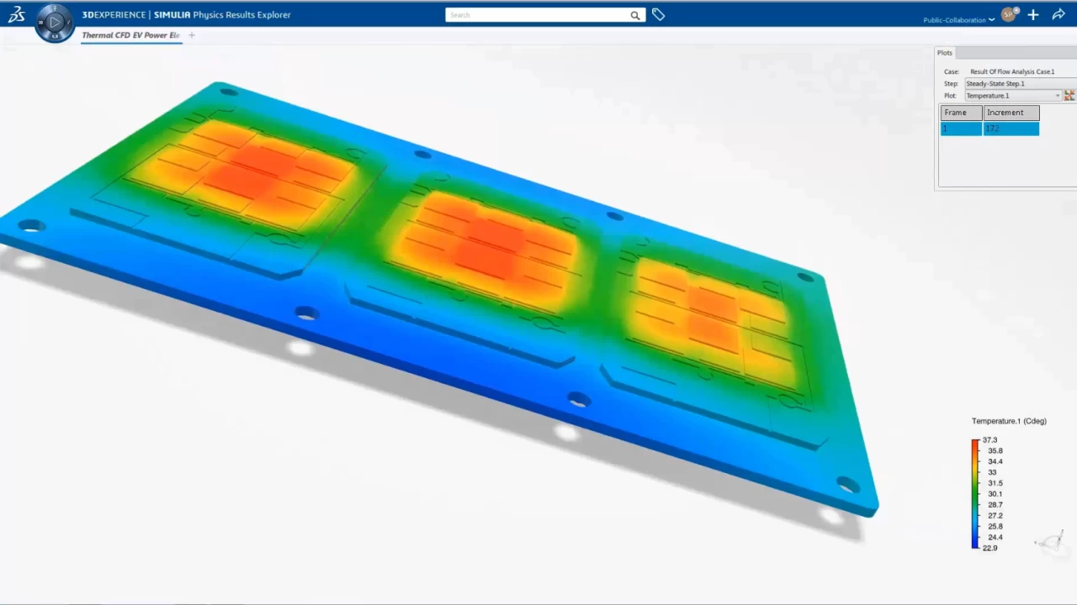Click the plot options icon beside Temperature.1
Viewport: 1077px width, 605px height.
point(1069,96)
